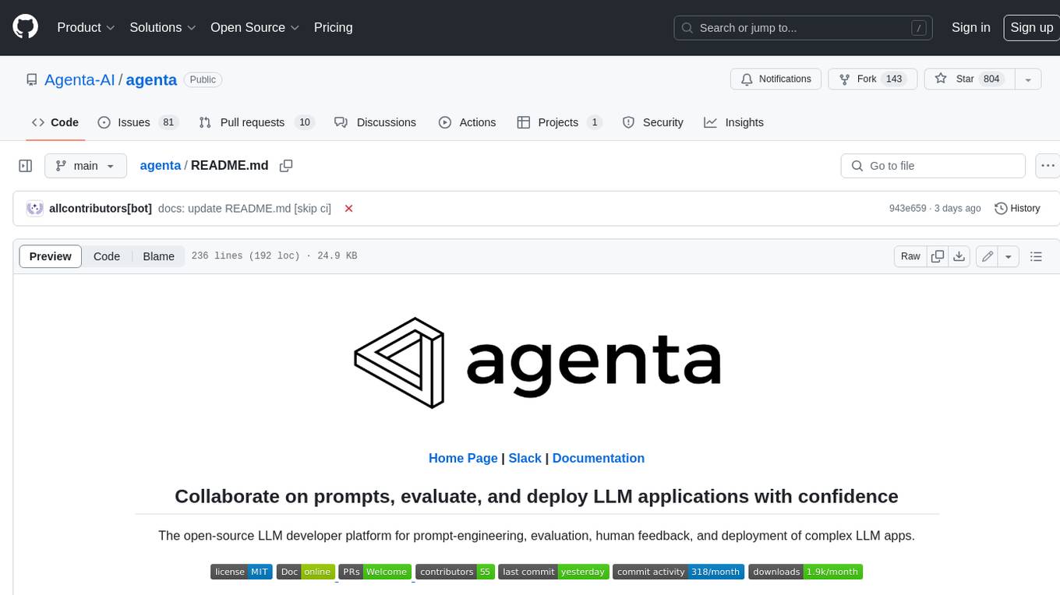Open the Raw file view
The height and width of the screenshot is (595, 1060).
point(910,256)
